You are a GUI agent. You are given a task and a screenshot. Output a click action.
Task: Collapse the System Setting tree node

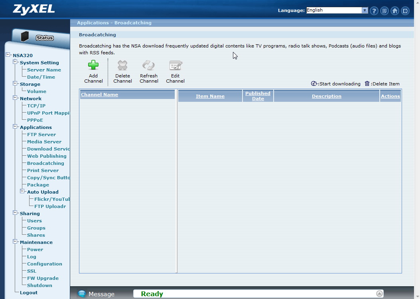pyautogui.click(x=15, y=62)
